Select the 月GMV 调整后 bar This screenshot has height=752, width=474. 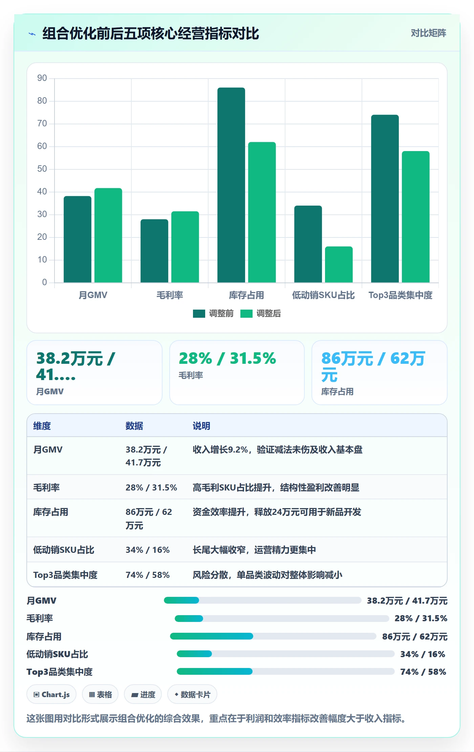tap(108, 235)
